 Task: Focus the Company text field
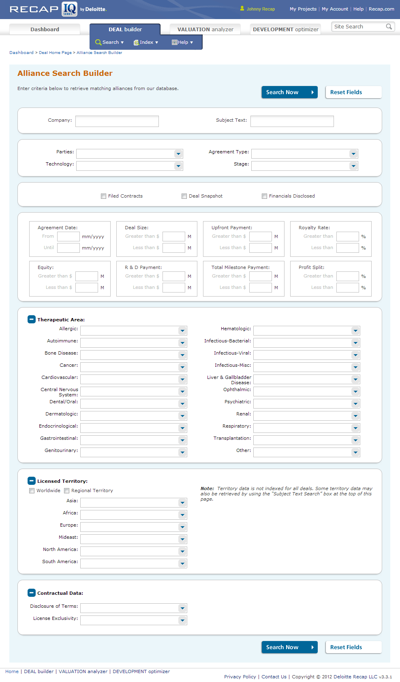pyautogui.click(x=117, y=121)
